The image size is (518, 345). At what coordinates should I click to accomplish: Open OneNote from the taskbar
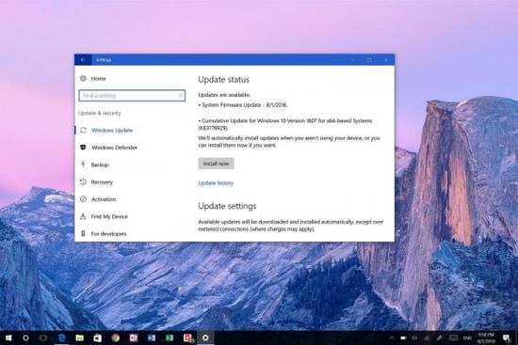point(134,337)
